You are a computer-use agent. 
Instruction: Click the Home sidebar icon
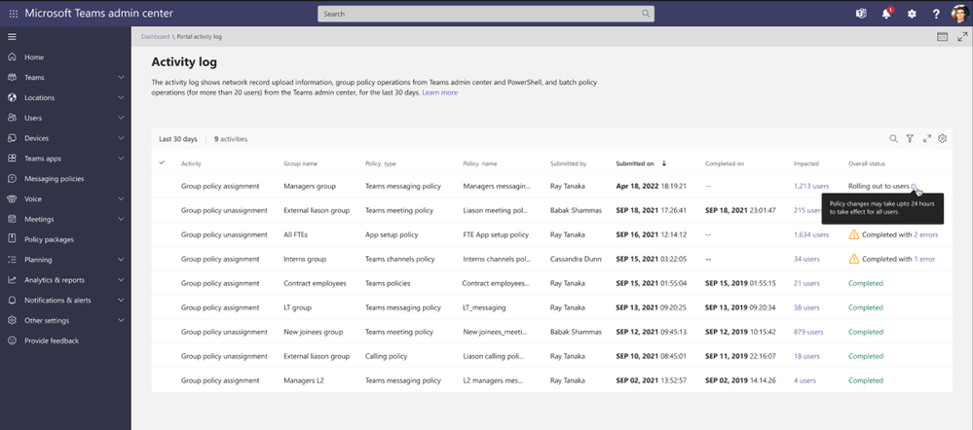[12, 57]
